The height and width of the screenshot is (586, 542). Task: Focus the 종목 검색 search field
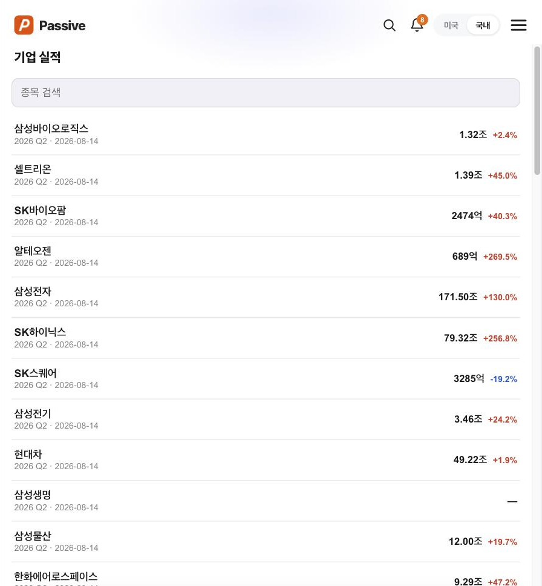coord(266,93)
